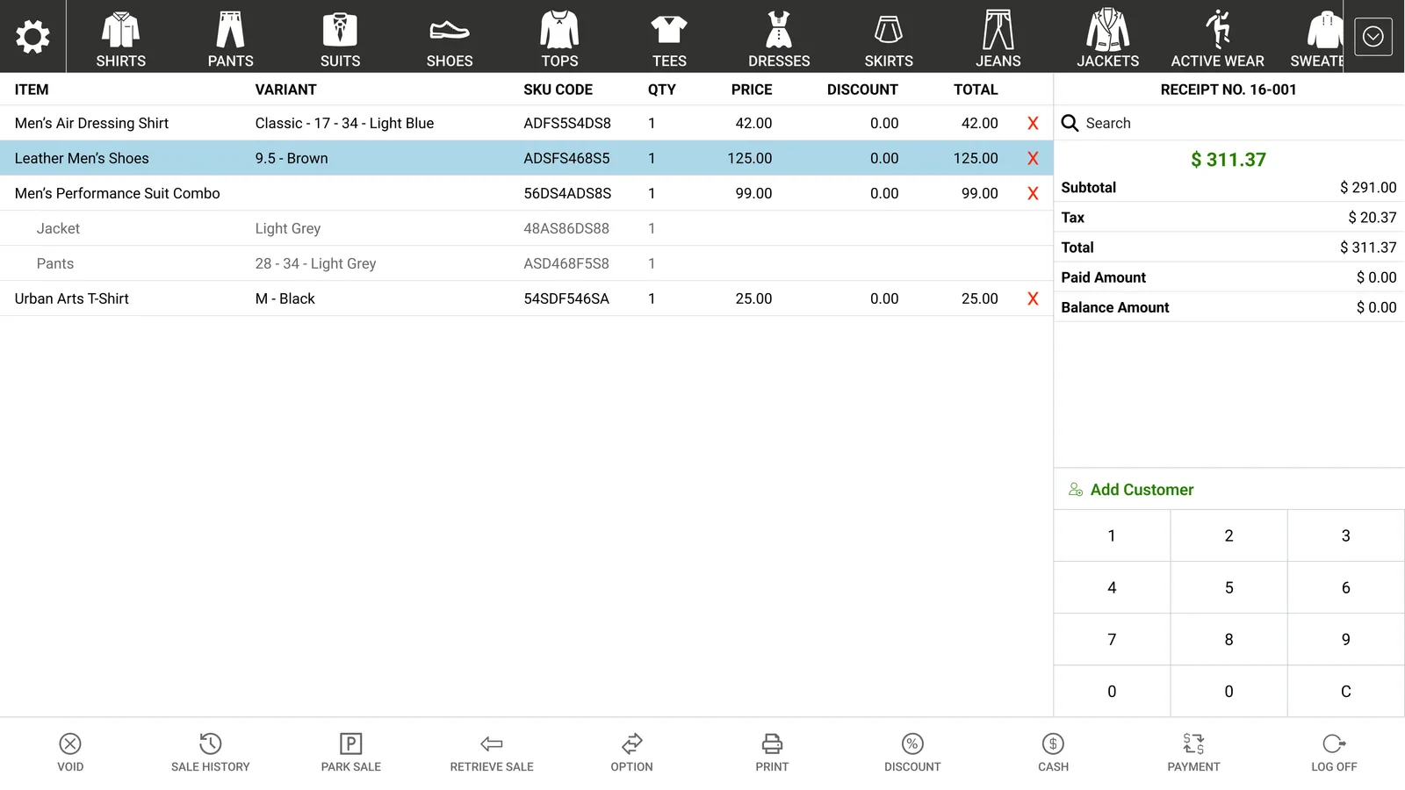1405x790 pixels.
Task: Select the SHOES category icon
Action: pyautogui.click(x=450, y=32)
